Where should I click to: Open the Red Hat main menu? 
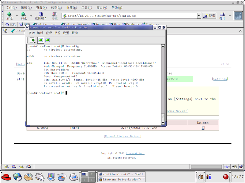(6, 177)
